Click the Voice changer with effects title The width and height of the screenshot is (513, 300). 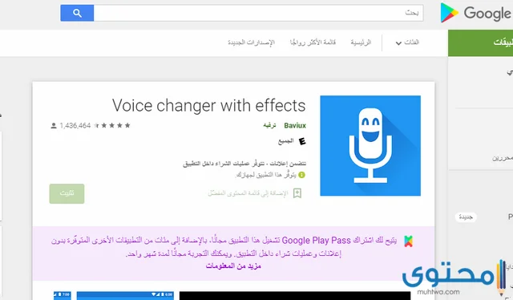(208, 105)
